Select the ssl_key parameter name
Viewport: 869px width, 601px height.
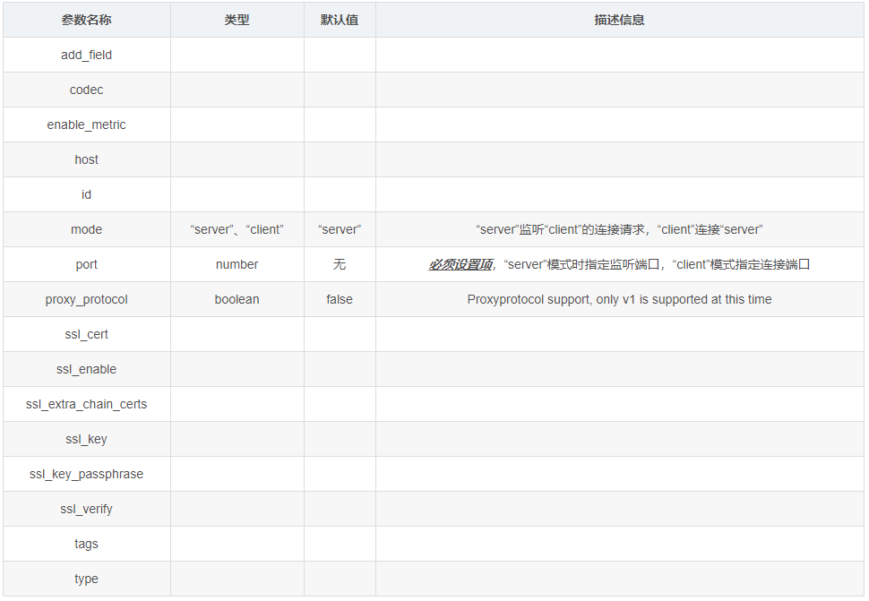tap(87, 439)
